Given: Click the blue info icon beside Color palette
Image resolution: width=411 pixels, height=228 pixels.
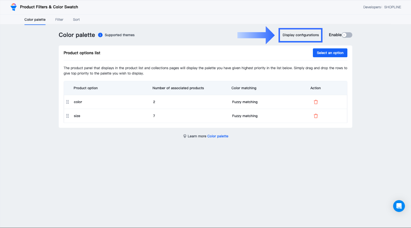Looking at the screenshot, I should 100,35.
